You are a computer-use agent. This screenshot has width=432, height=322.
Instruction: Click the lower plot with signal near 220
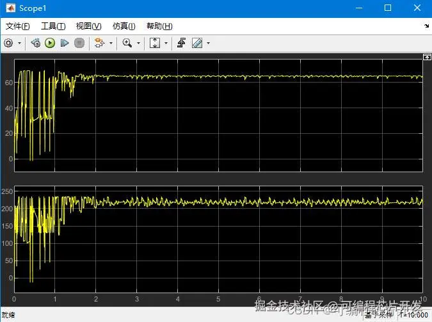point(218,239)
